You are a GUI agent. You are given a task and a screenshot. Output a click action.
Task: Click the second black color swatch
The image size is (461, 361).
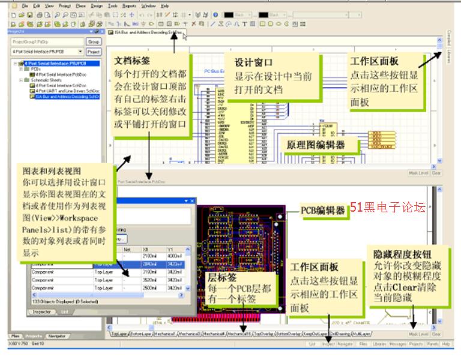click(264, 14)
